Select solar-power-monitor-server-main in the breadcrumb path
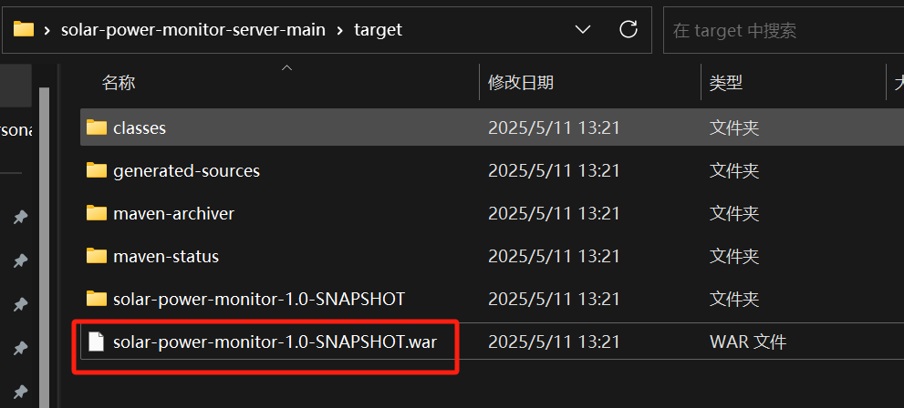Viewport: 904px width, 408px height. click(x=193, y=30)
